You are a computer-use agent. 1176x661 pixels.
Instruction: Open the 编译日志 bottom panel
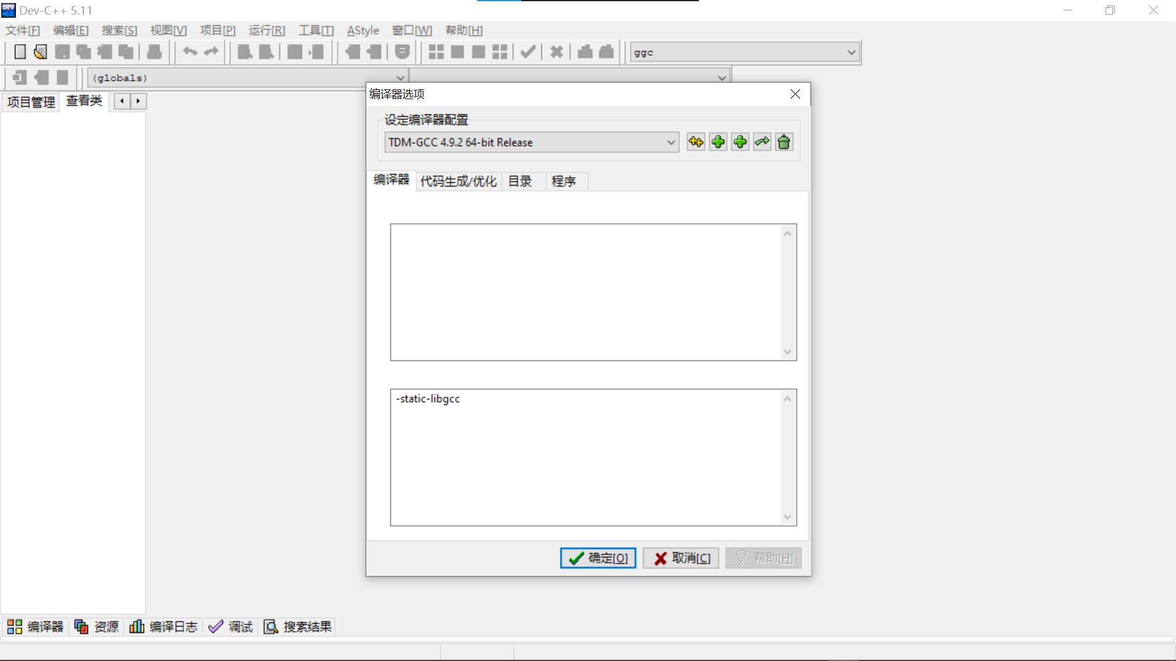click(164, 627)
